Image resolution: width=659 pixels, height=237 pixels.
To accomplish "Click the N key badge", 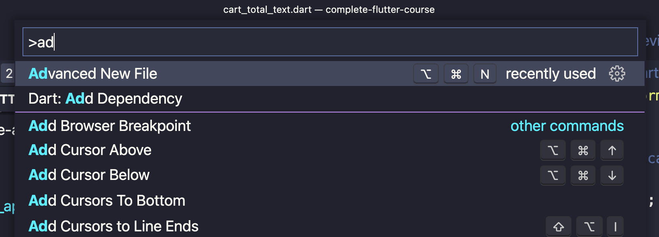I will [485, 74].
